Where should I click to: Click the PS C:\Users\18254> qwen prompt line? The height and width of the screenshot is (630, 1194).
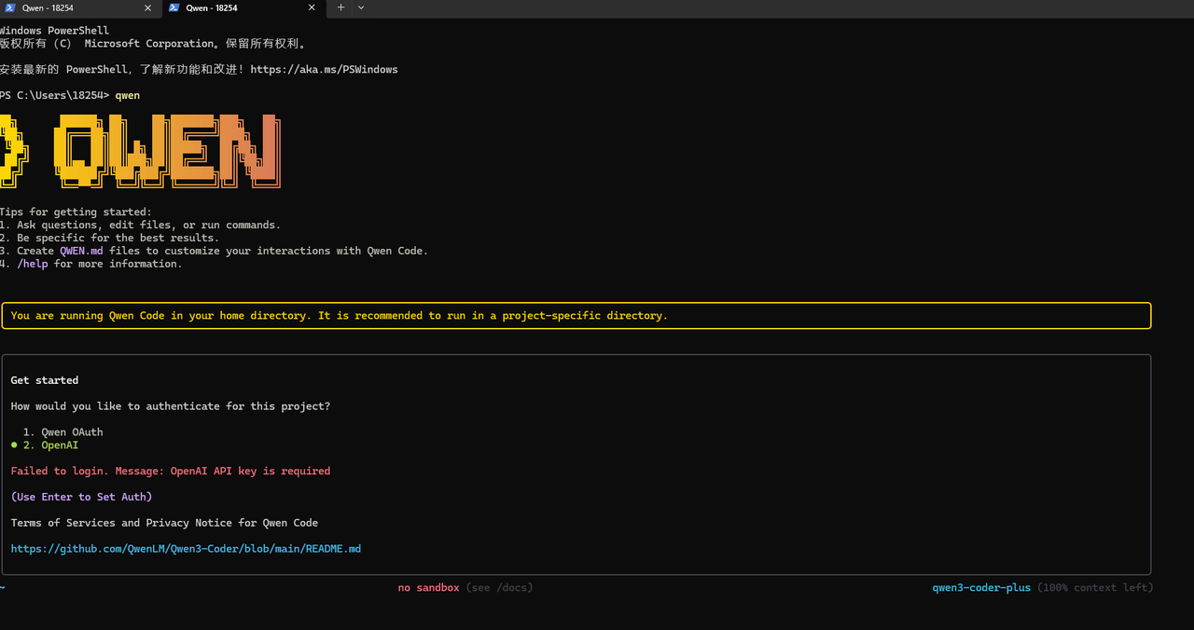70,96
